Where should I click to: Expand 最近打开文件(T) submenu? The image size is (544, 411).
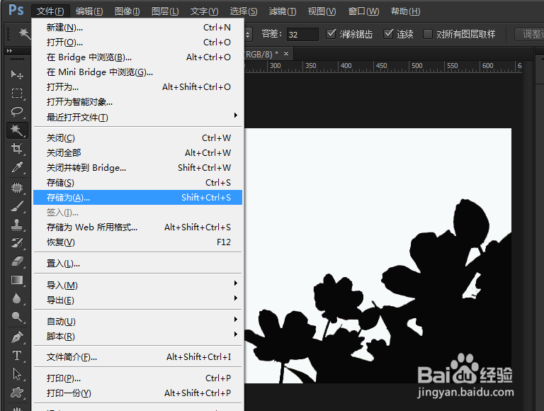coord(137,117)
